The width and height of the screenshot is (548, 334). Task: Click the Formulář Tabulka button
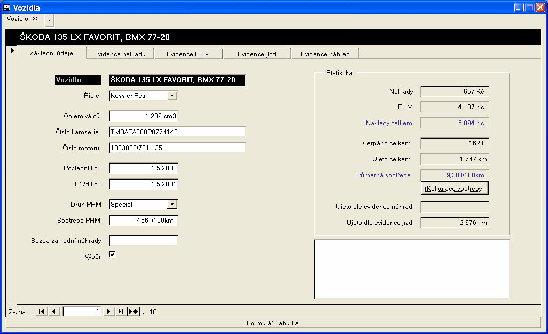point(272,323)
